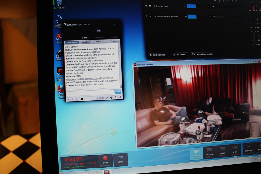The height and width of the screenshot is (174, 261).
Task: Open the audio Mixer panel
Action: point(121,160)
